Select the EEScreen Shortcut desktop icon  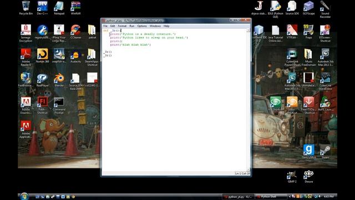coord(325,33)
